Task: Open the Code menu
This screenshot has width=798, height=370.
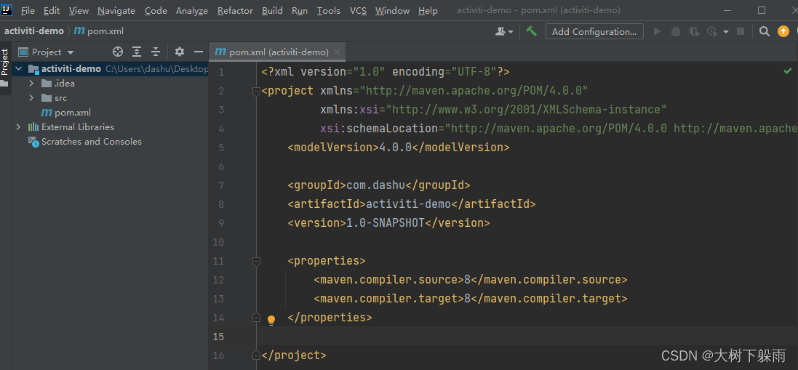Action: [x=155, y=11]
